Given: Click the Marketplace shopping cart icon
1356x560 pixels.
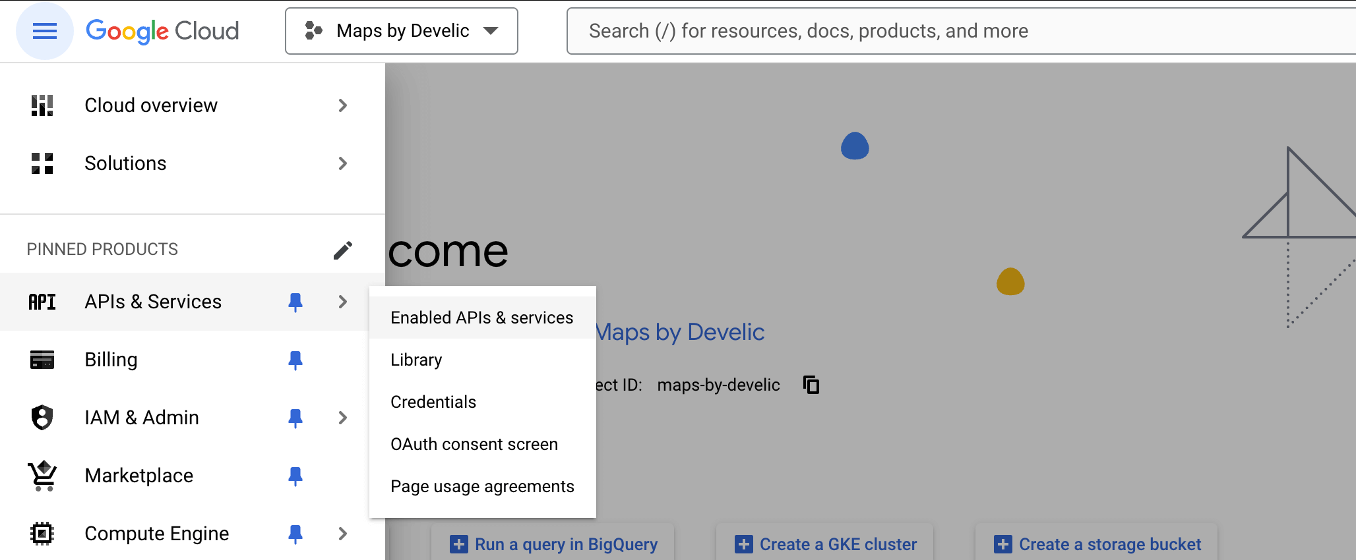Looking at the screenshot, I should coord(42,476).
